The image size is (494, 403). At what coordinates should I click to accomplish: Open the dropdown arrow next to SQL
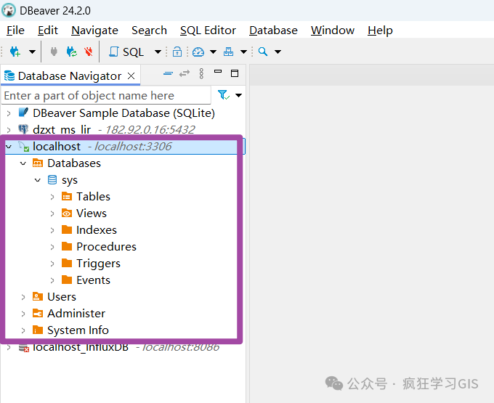click(x=158, y=52)
